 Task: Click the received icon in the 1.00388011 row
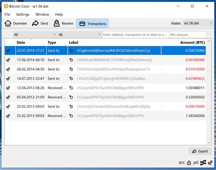click(71, 88)
